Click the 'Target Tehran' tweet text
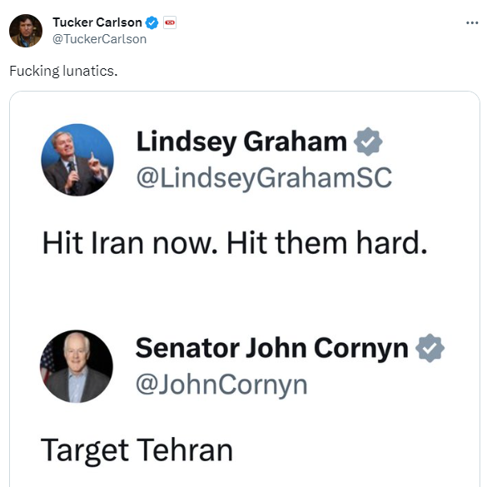Viewport: 487px width, 487px height. coord(137,450)
